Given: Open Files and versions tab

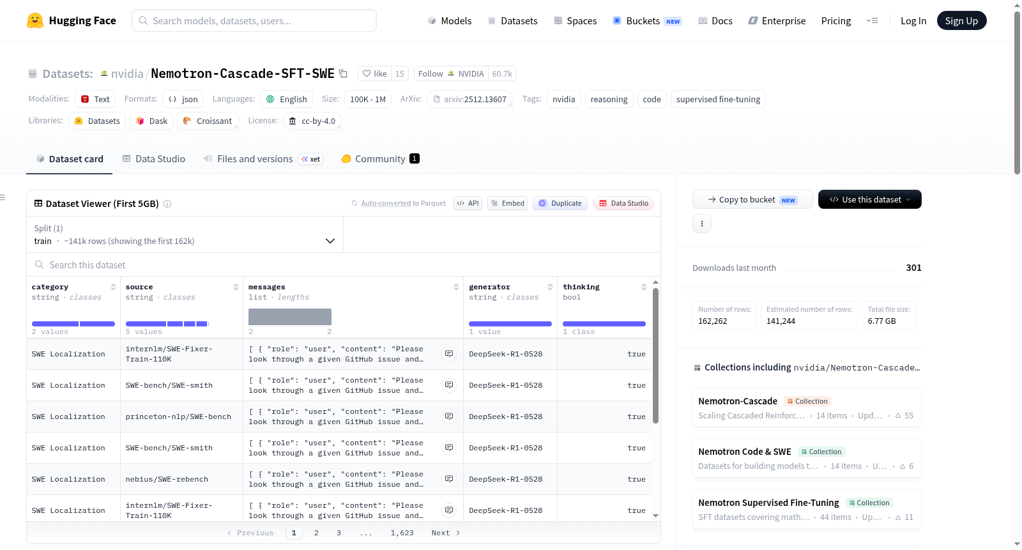Looking at the screenshot, I should 263,158.
